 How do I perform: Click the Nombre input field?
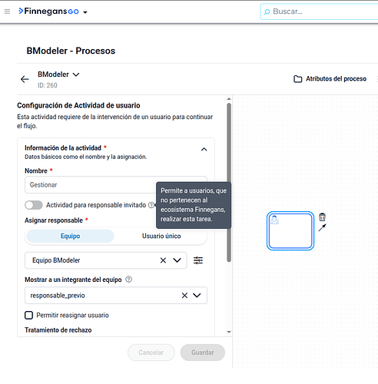point(116,185)
